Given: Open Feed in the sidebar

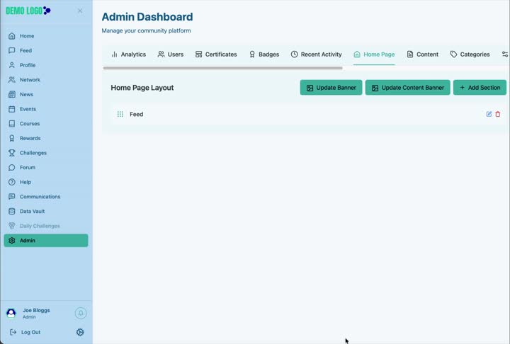Looking at the screenshot, I should [x=46, y=51].
